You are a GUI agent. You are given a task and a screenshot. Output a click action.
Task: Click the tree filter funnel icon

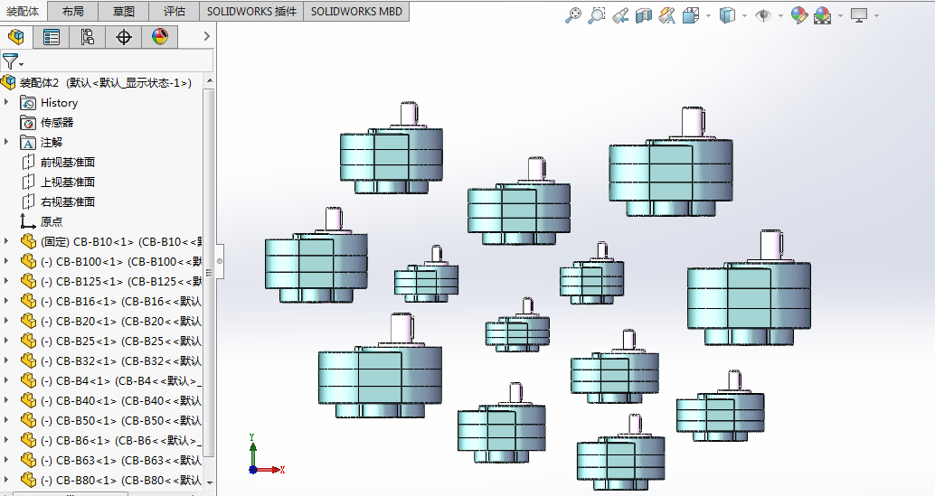point(10,61)
